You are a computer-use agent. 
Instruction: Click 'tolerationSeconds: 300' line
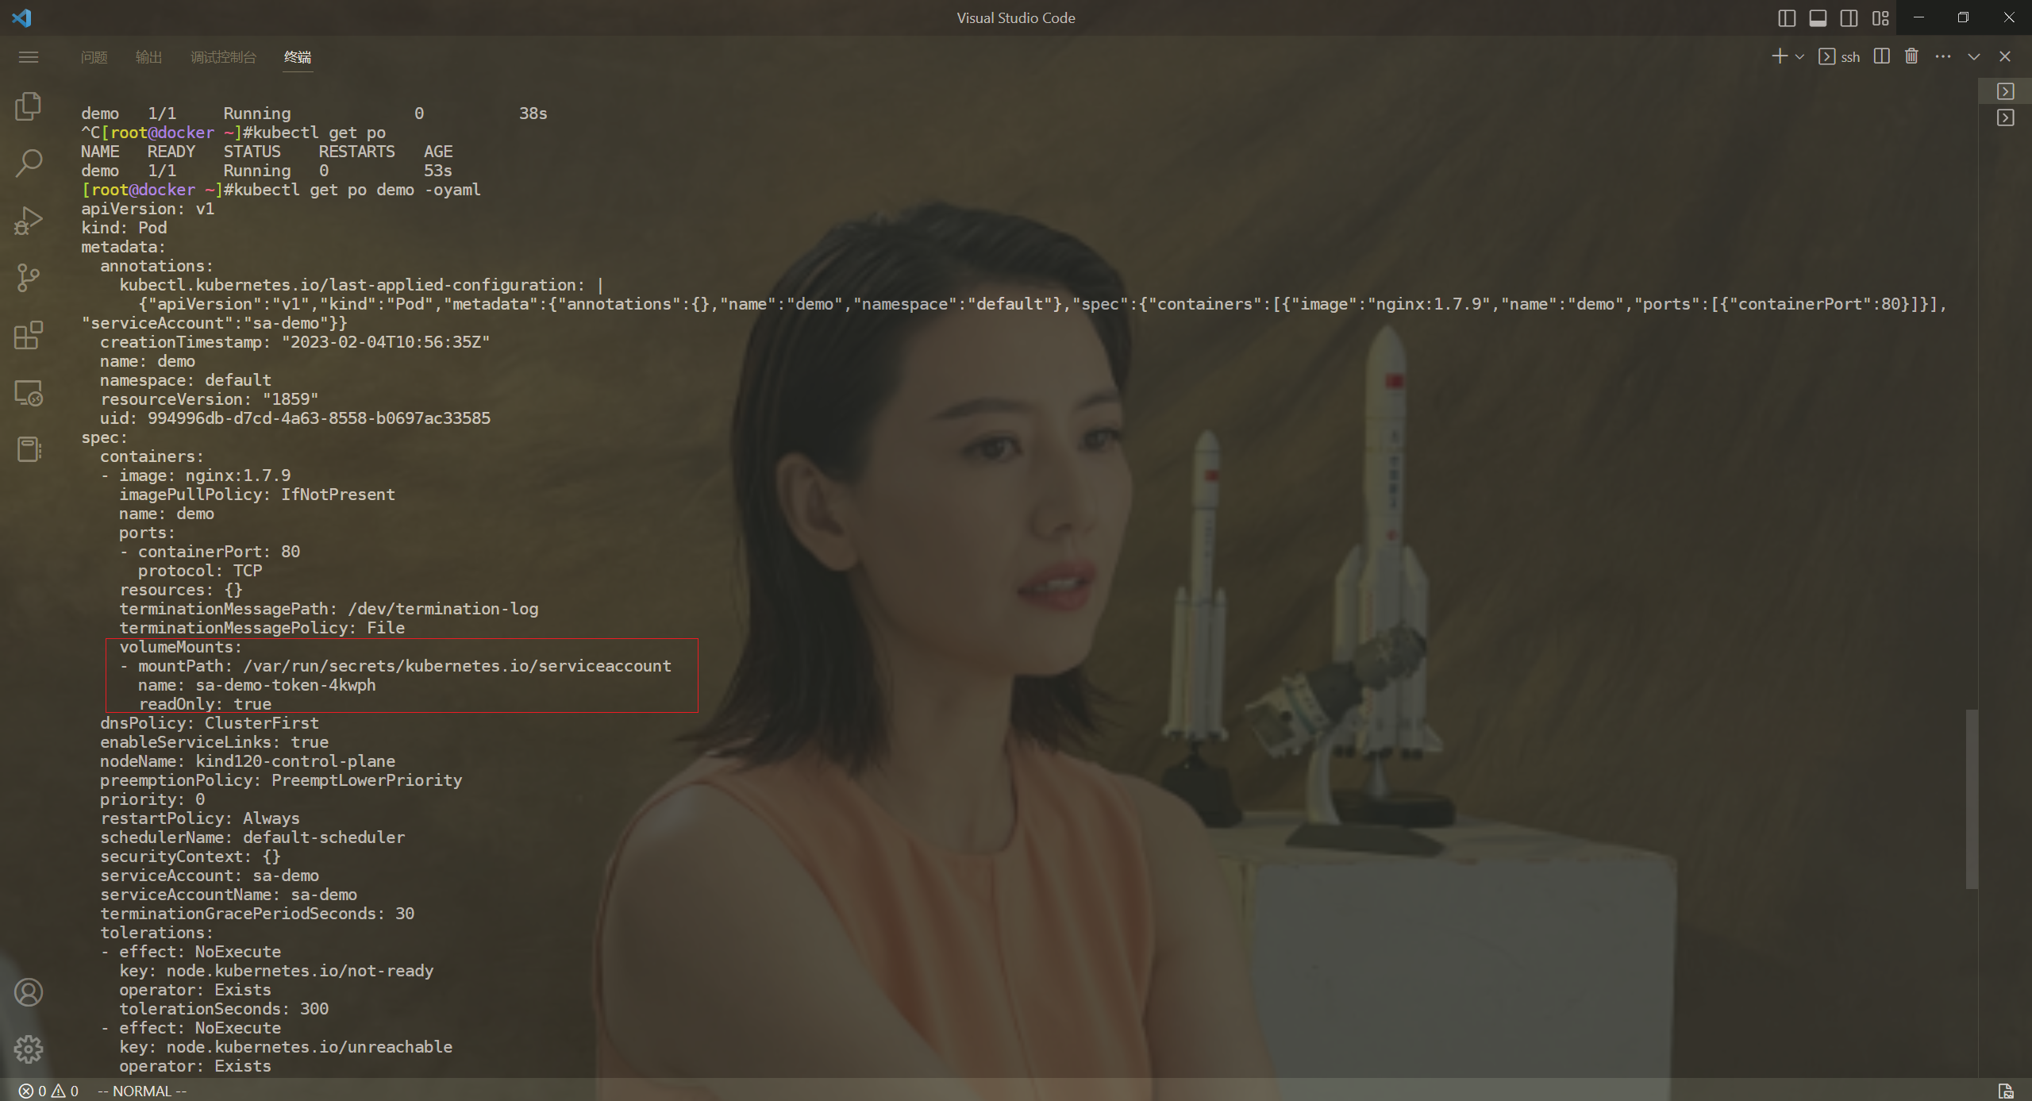point(224,1009)
